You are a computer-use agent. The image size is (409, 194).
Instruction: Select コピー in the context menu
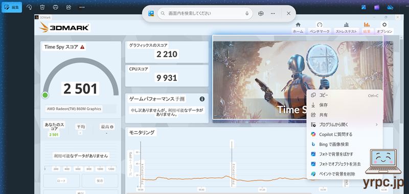345,95
